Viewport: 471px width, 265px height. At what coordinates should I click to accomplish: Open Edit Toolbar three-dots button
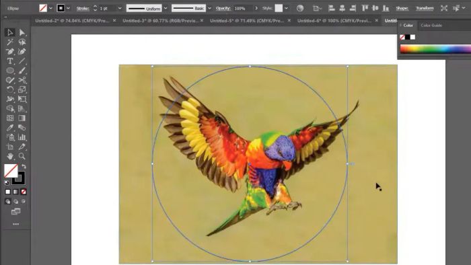15,224
